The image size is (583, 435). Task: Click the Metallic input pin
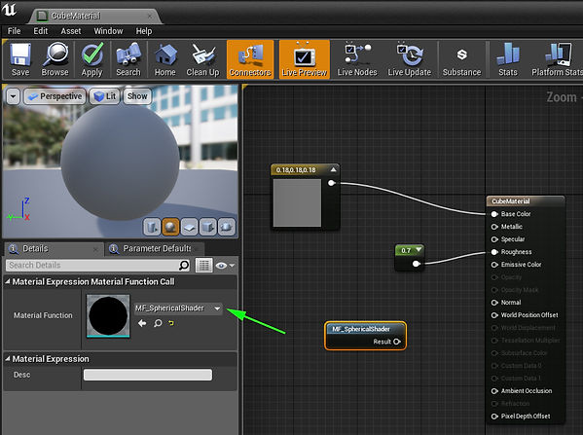point(494,227)
